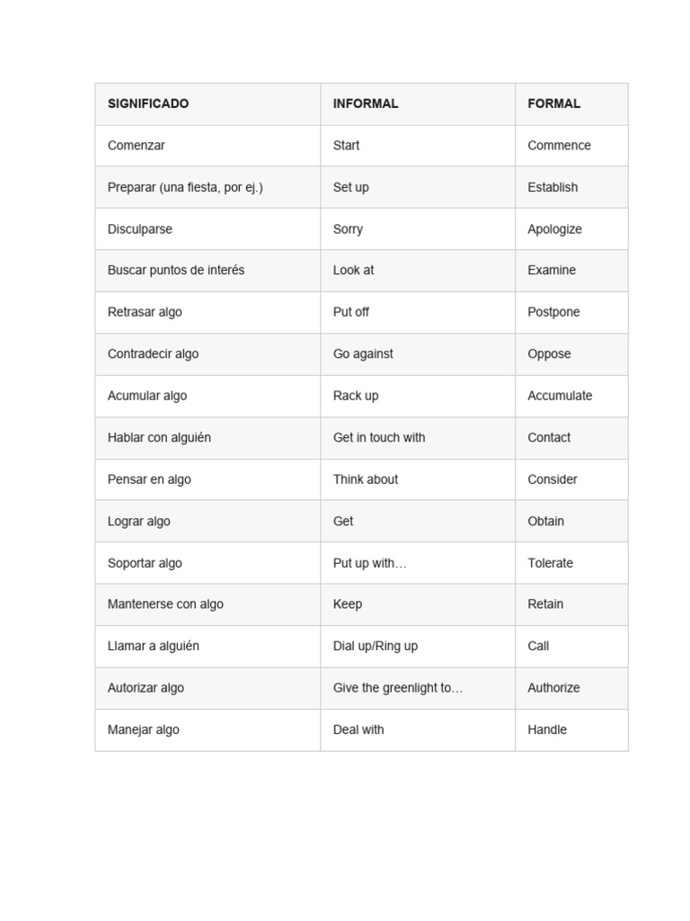The height and width of the screenshot is (921, 690).
Task: Select the Put off cell
Action: point(418,312)
